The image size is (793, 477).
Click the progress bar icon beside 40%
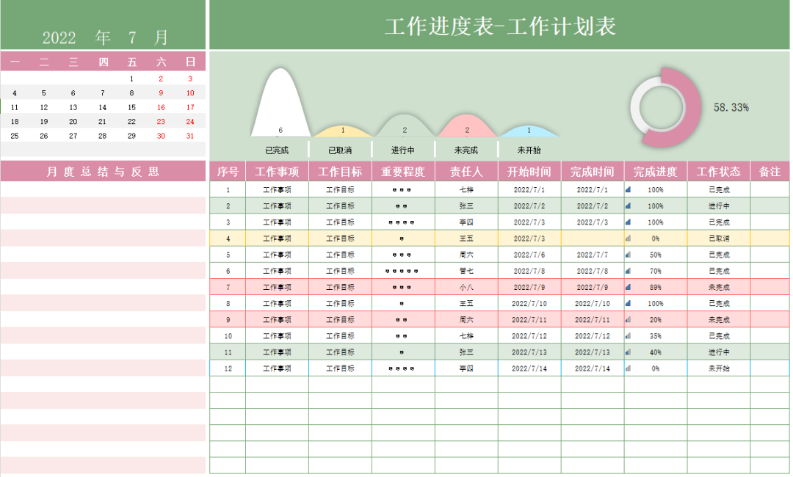pos(628,352)
